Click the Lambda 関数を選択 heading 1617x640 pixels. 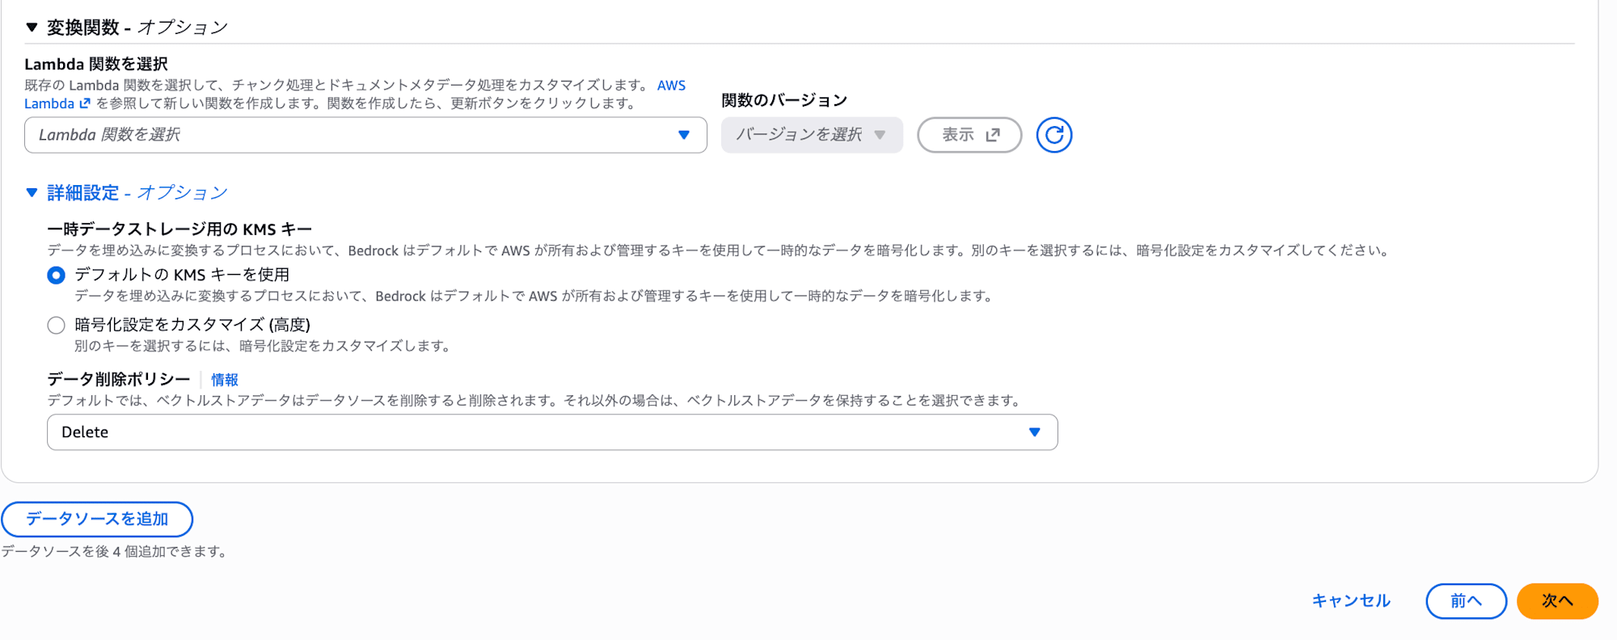[x=96, y=64]
